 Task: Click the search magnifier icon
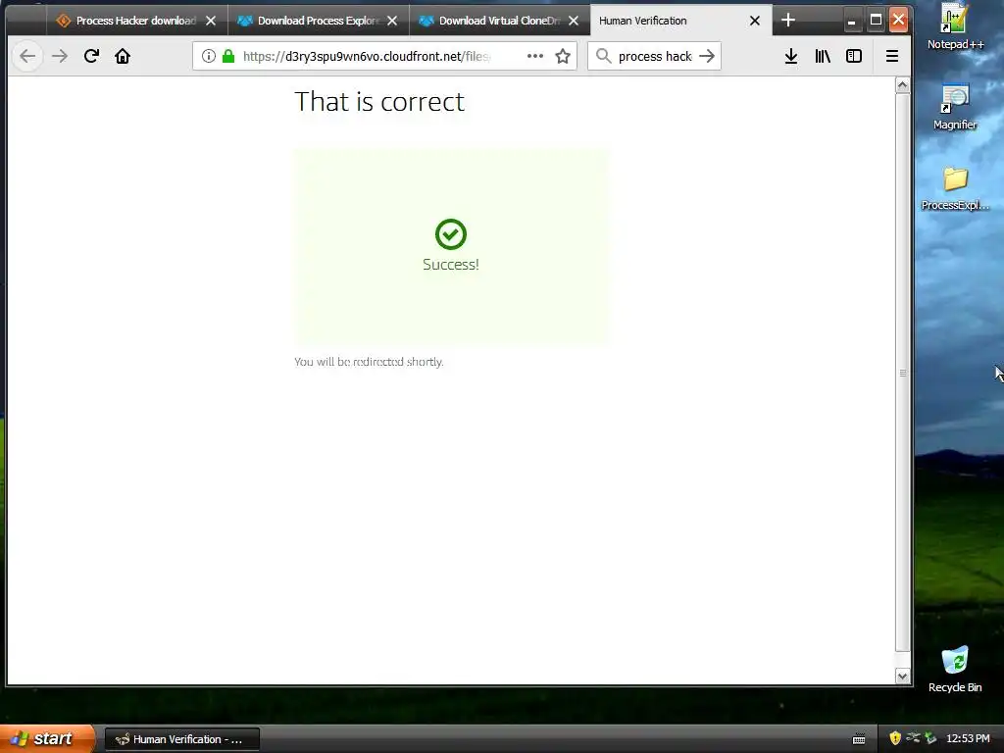pyautogui.click(x=603, y=56)
